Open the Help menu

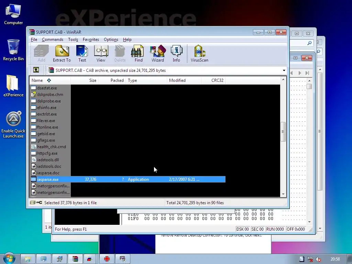click(x=127, y=40)
